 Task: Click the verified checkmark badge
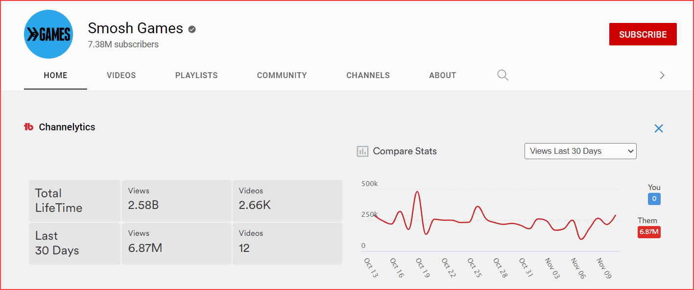(x=192, y=29)
